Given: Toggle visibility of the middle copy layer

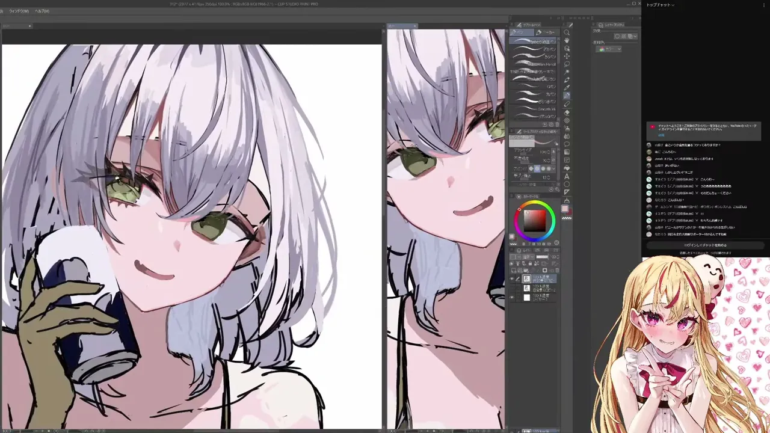Looking at the screenshot, I should (512, 288).
